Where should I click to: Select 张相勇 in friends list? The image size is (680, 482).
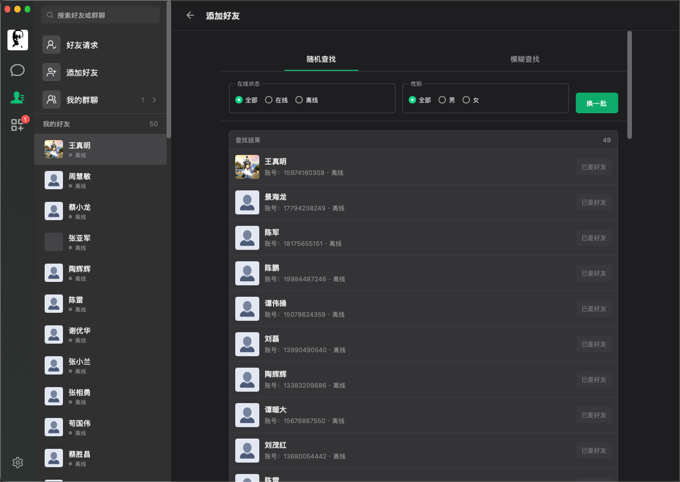click(x=100, y=396)
